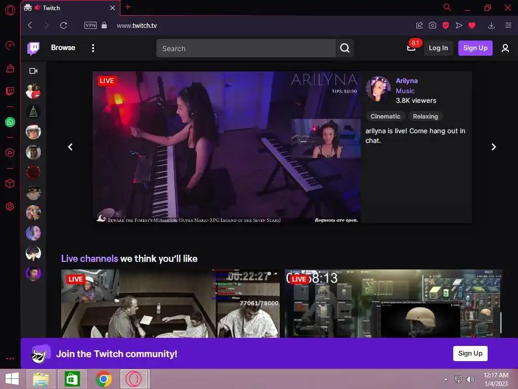Open File Explorer from taskbar
This screenshot has height=389, width=518.
pyautogui.click(x=41, y=379)
